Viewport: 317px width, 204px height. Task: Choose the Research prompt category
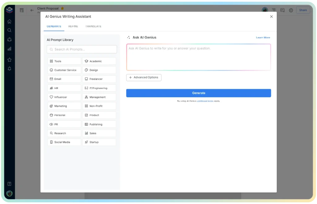64,133
